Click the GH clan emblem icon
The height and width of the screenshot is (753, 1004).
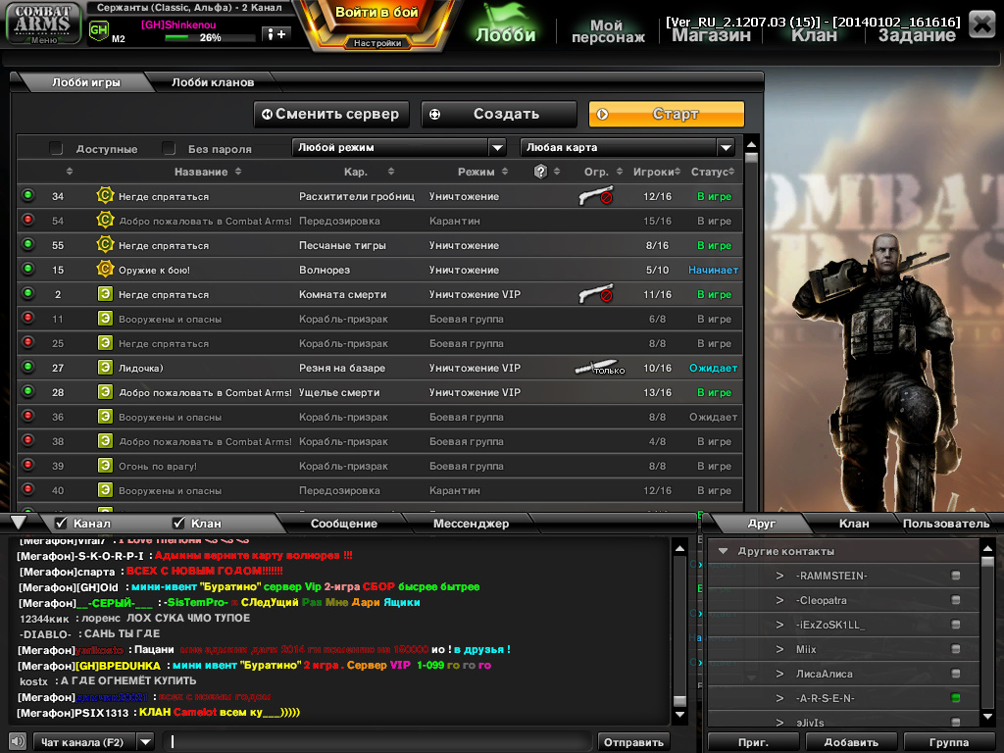(99, 30)
